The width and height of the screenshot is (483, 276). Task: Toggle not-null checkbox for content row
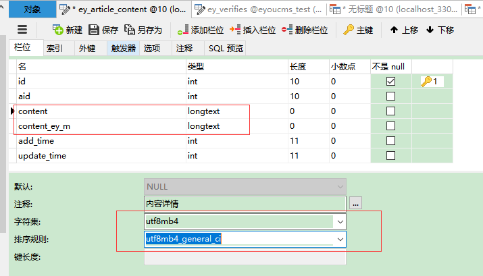(x=390, y=111)
